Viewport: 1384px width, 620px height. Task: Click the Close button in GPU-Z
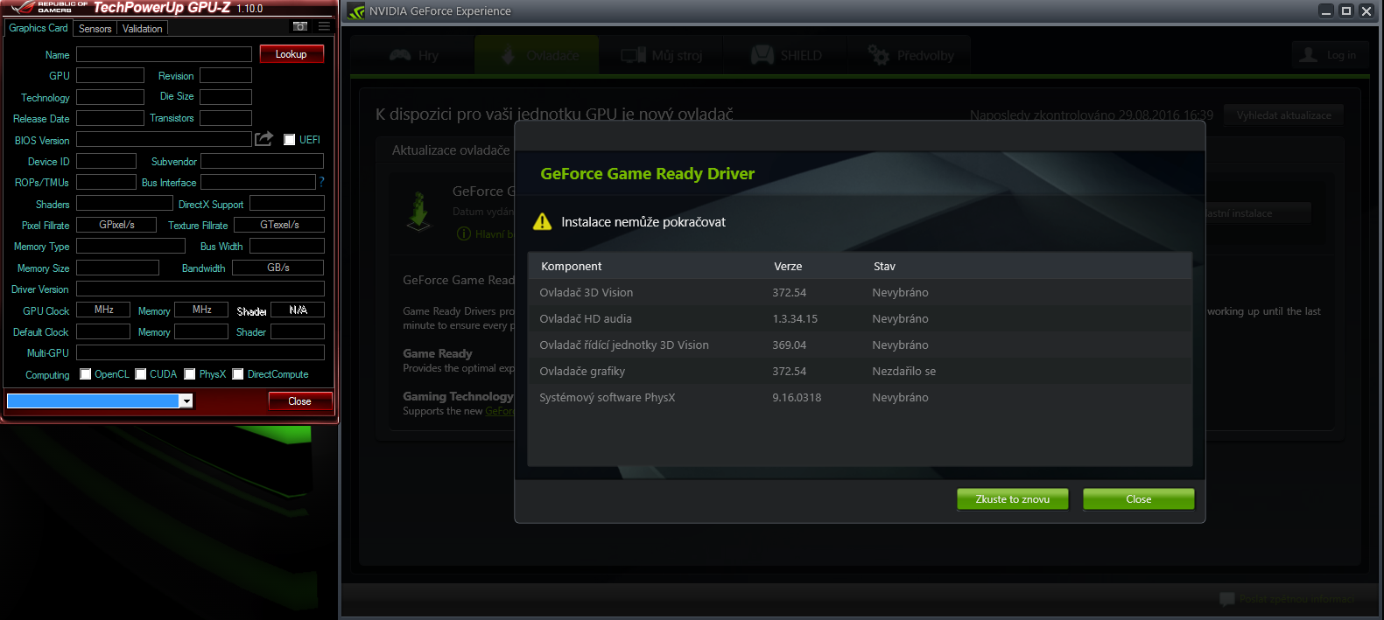tap(299, 401)
